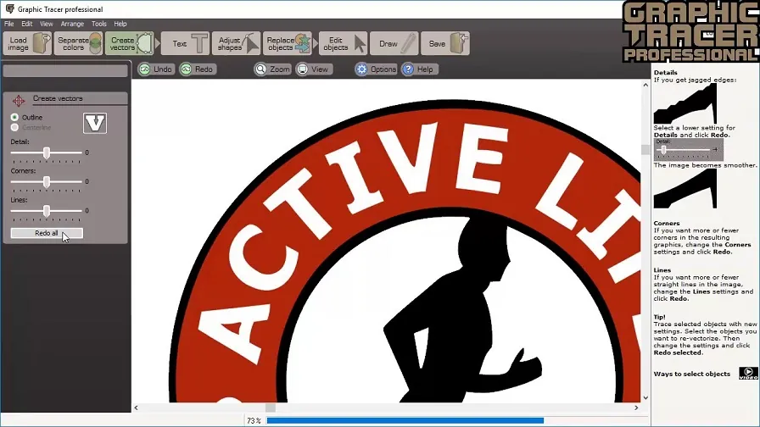Select the Outline radio button
Screen dimensions: 760x427
(14, 117)
